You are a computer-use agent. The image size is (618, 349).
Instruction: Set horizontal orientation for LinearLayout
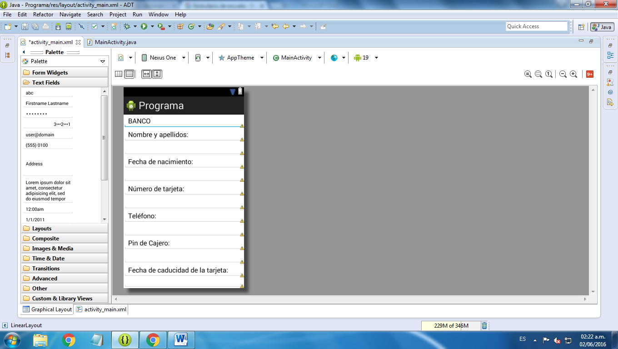point(119,74)
